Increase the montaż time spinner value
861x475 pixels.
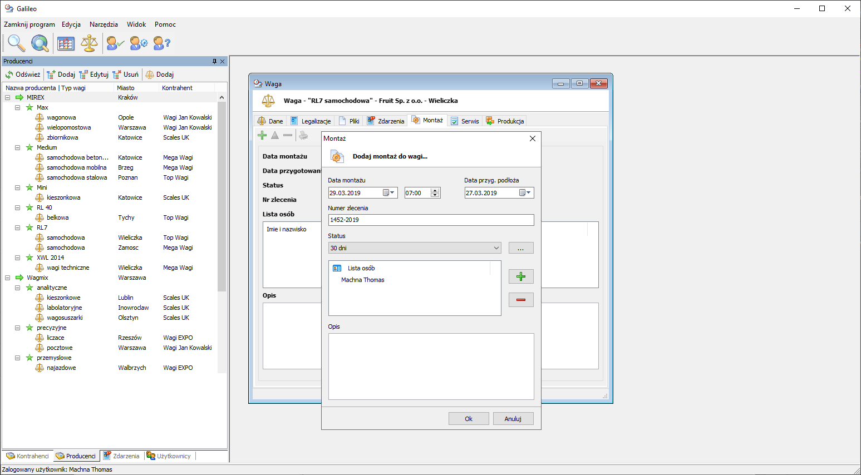pos(435,190)
